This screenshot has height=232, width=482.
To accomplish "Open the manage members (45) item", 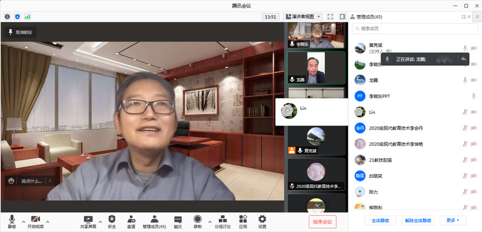I will point(154,222).
